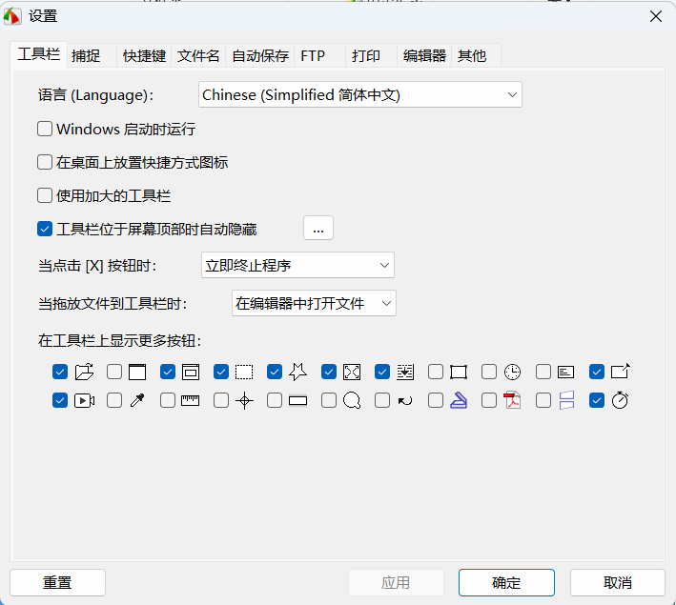This screenshot has width=676, height=605.
Task: Click the color picker eyedropper icon
Action: (137, 400)
